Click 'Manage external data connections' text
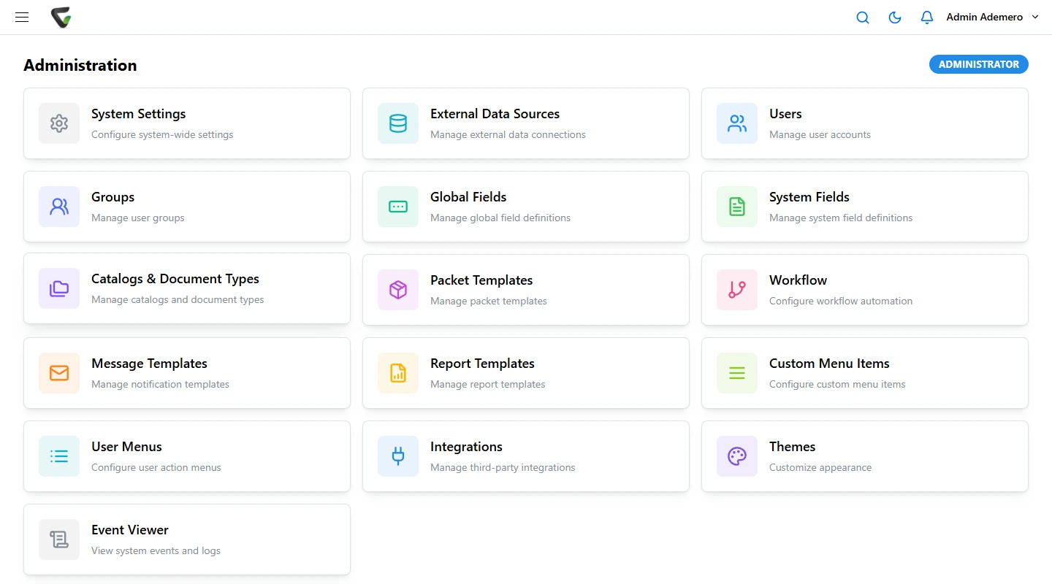Screen dimensions: 1052x584 [x=508, y=134]
